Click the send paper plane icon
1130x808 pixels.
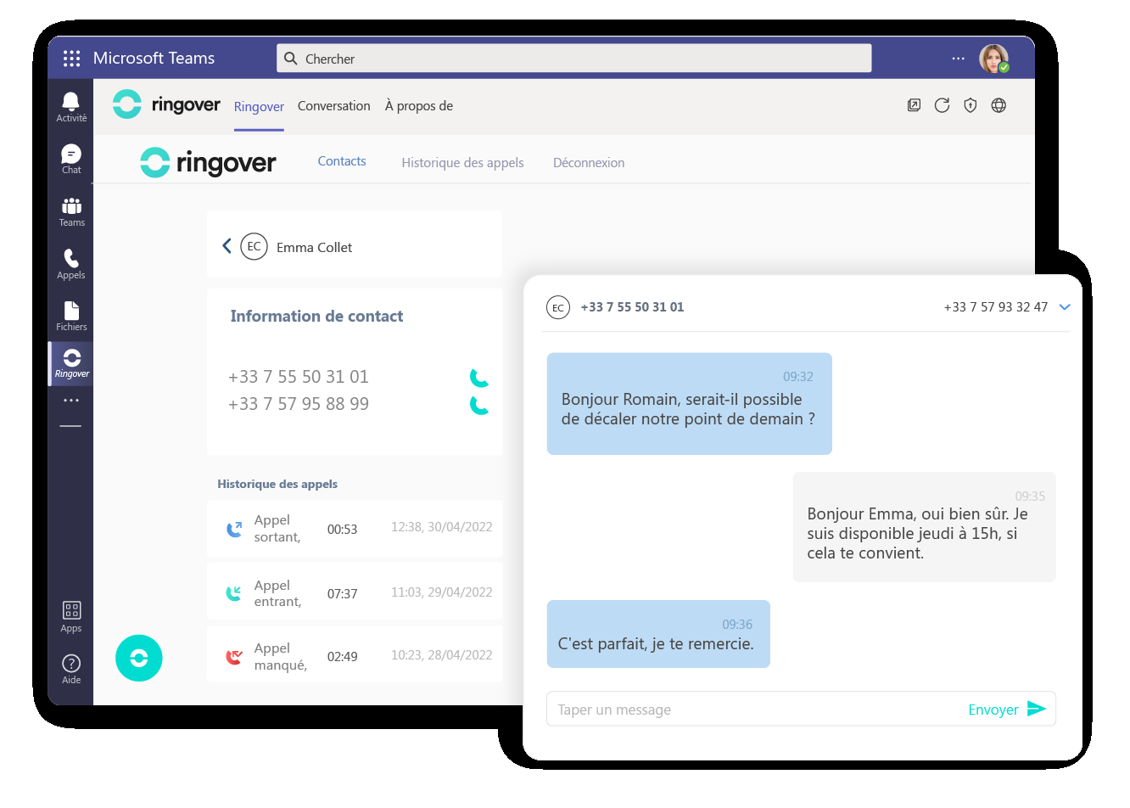point(1037,709)
